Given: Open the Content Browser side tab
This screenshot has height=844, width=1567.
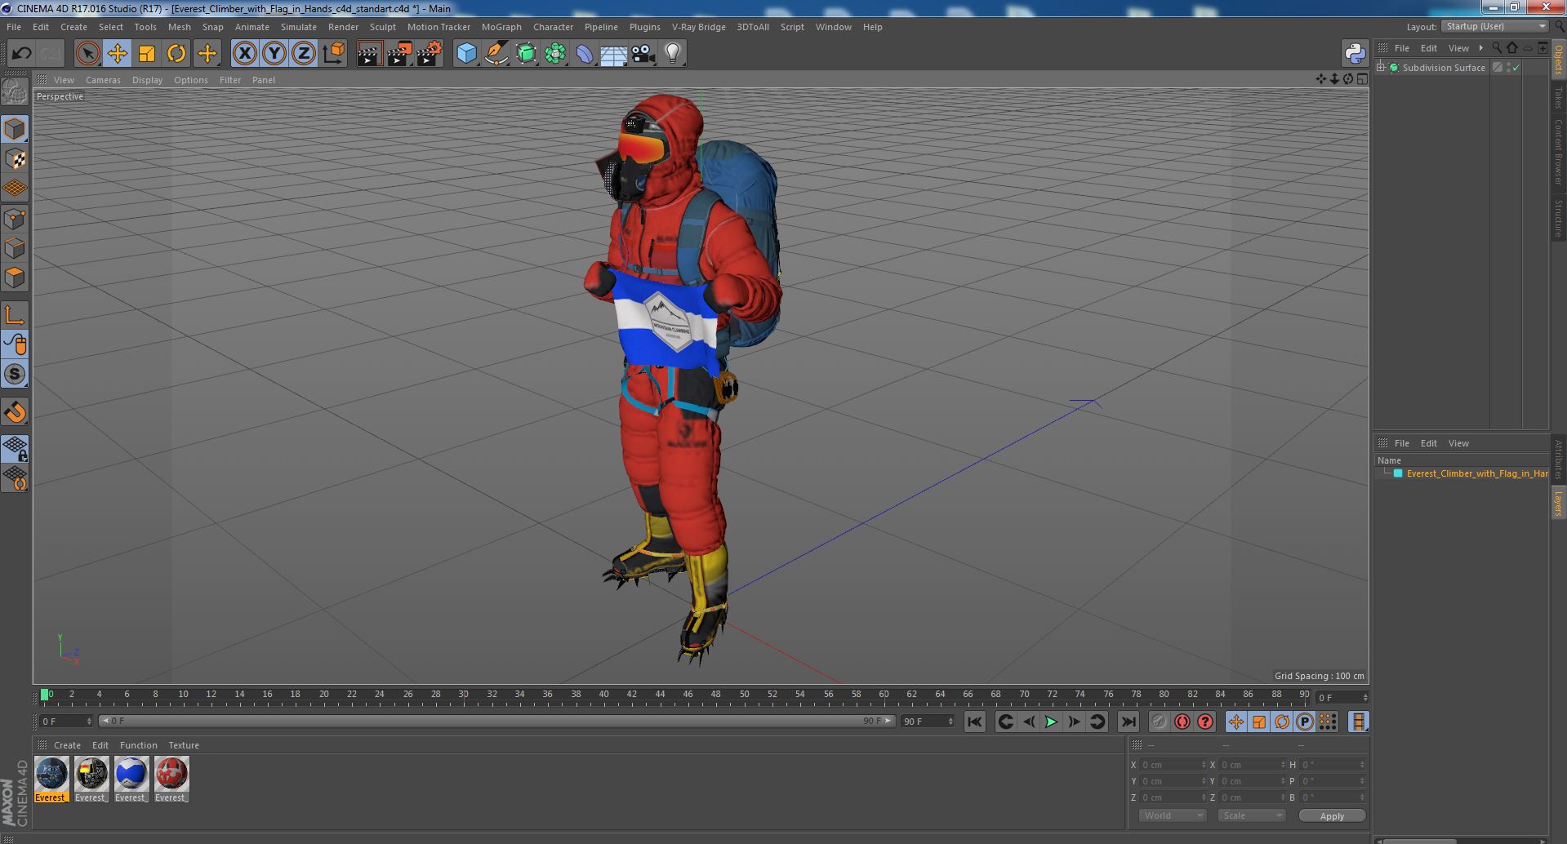Looking at the screenshot, I should pos(1559,152).
